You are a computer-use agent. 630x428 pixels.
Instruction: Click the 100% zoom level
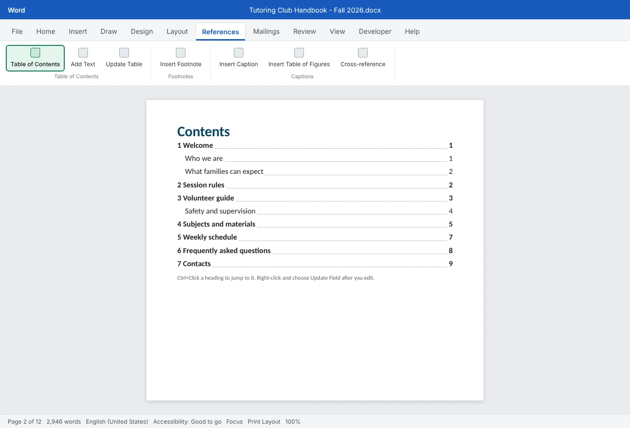pyautogui.click(x=293, y=422)
